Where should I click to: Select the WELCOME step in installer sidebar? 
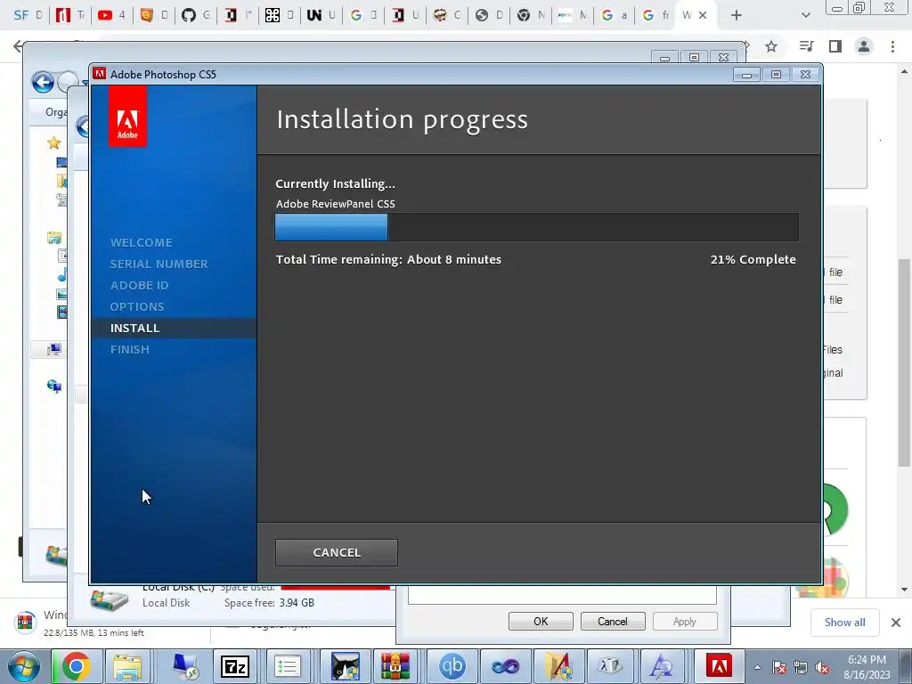[x=142, y=242]
